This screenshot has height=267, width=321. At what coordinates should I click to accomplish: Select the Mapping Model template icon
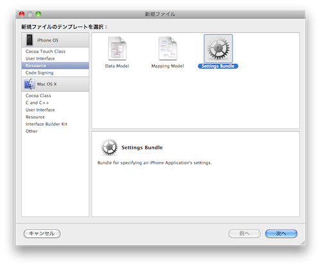168,48
